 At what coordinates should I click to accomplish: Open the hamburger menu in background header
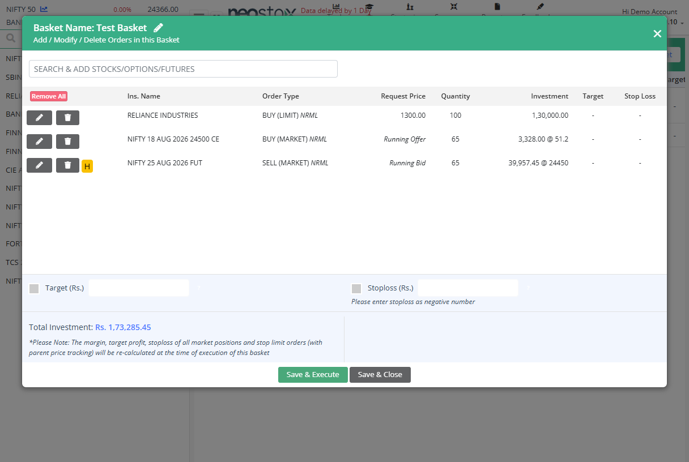click(x=198, y=15)
